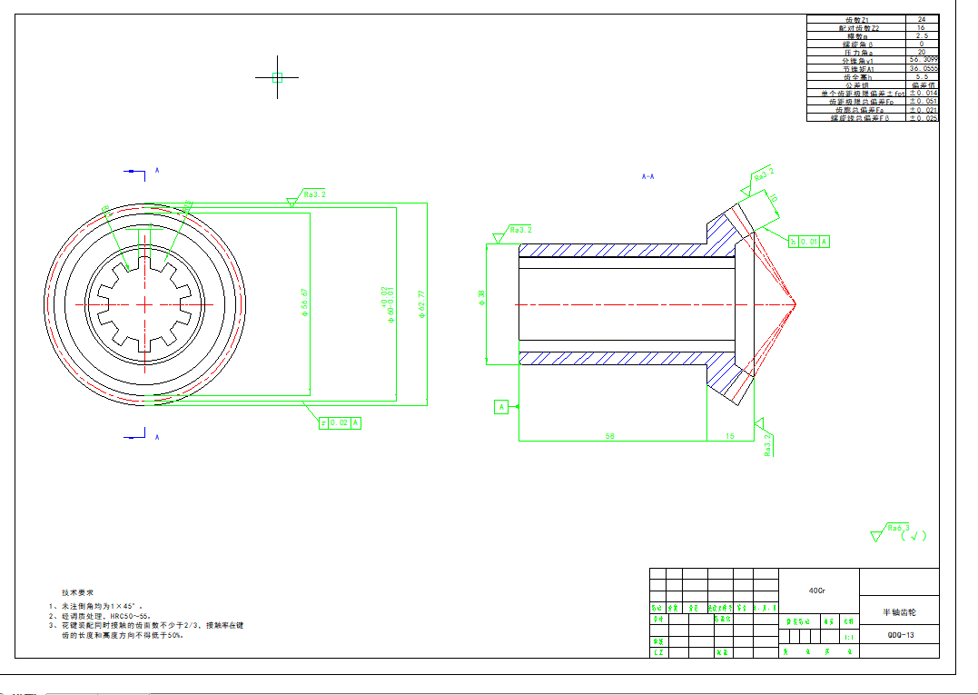Select the φ62.77 diameter dimension
The image size is (978, 695).
422,304
